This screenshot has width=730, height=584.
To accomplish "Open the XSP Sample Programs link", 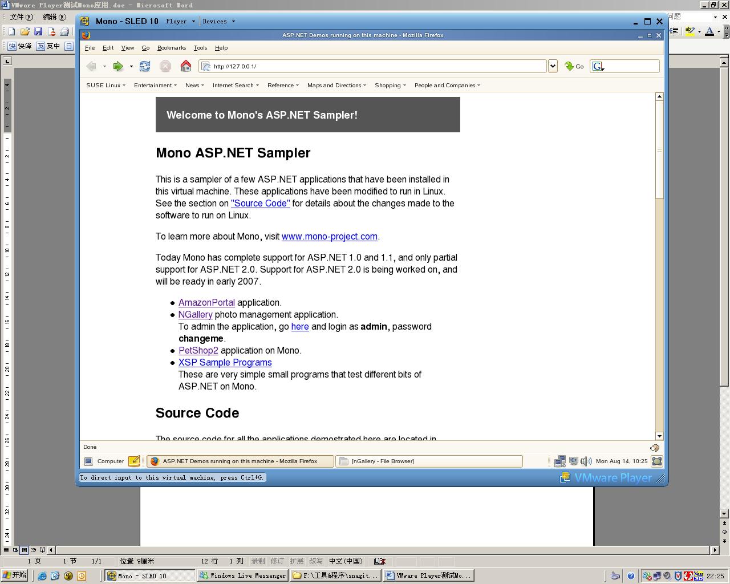I will 225,363.
